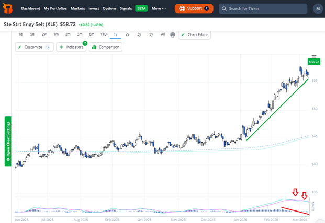Expand the Customize dropdown arrow
325x223 pixels.
48,47
